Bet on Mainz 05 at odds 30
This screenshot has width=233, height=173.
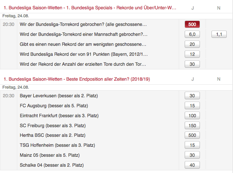coord(192,155)
